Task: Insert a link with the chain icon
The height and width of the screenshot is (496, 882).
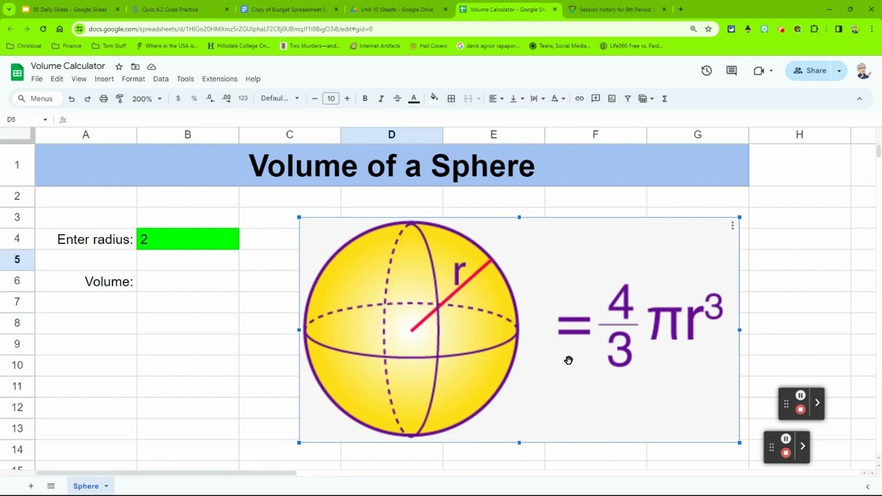Action: coord(580,99)
